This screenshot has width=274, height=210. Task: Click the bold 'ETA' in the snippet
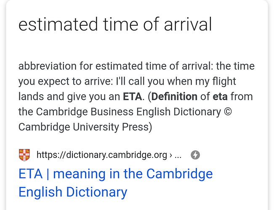133,97
